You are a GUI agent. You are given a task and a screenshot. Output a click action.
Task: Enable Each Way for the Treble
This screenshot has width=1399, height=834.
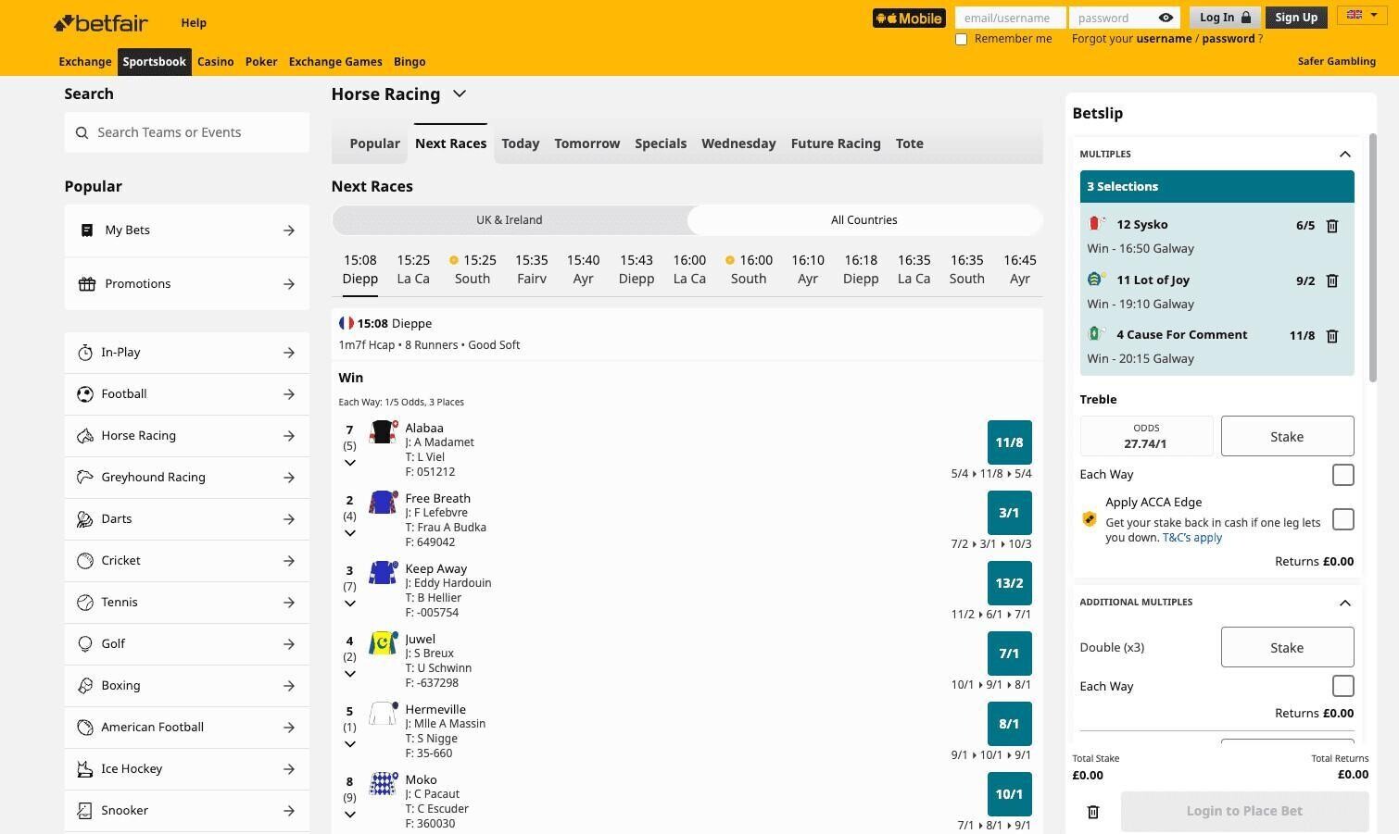[1342, 475]
